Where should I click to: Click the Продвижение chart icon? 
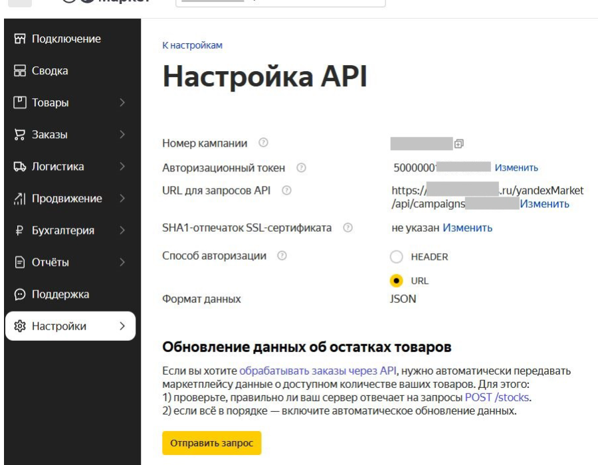point(20,199)
